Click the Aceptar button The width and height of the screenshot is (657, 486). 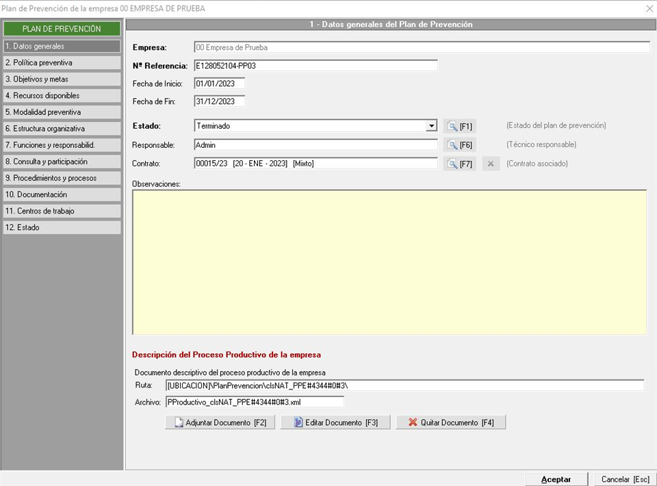tap(556, 479)
